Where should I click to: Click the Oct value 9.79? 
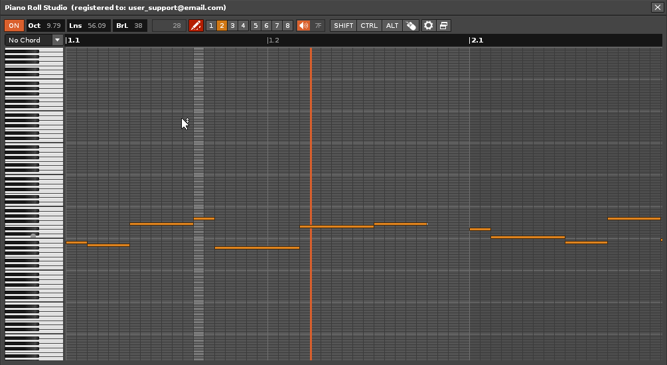tap(54, 25)
